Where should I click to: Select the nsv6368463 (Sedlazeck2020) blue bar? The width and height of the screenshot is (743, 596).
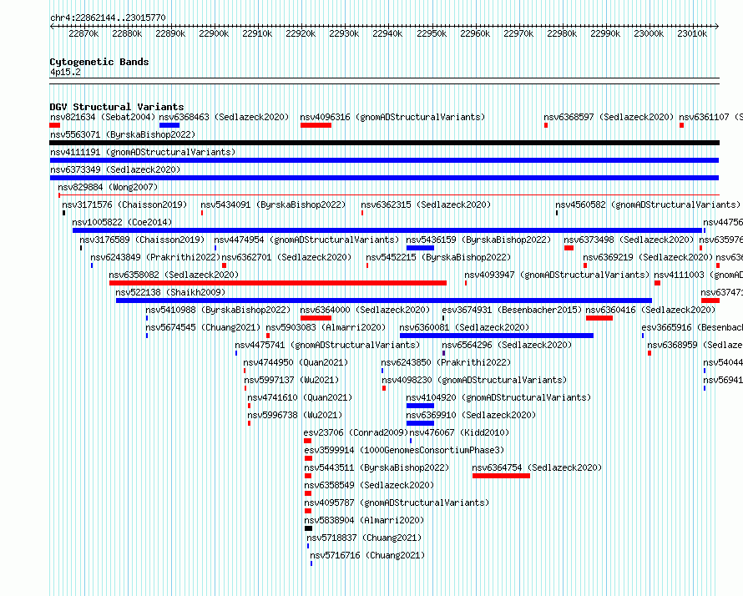(169, 125)
